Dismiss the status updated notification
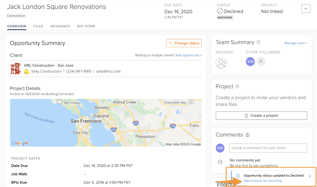This screenshot has height=187, width=317. 310,176
